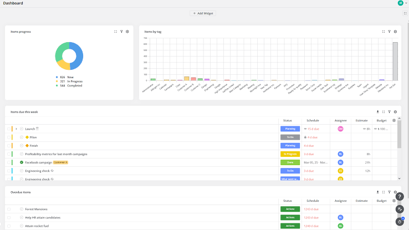Screen dimensions: 409x230
Task: Export Overdue items list
Action: click(378, 192)
